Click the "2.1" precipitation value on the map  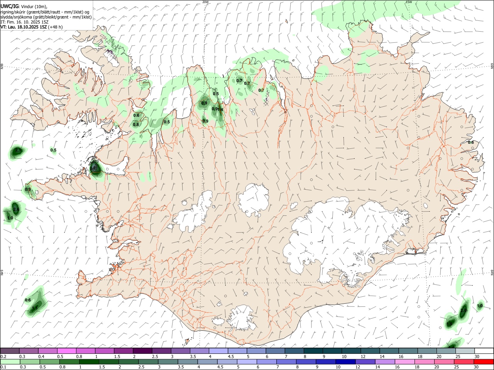pyautogui.click(x=18, y=150)
